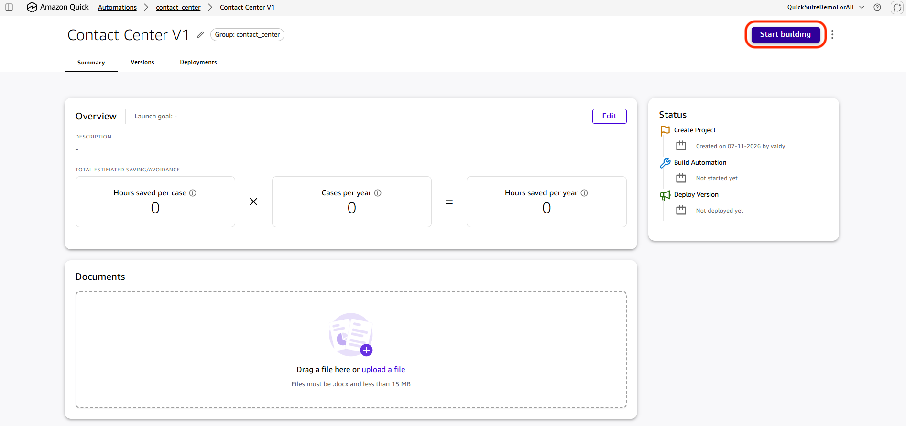Viewport: 906px width, 426px height.
Task: Click the Deploy Version megaphone icon
Action: tap(665, 195)
